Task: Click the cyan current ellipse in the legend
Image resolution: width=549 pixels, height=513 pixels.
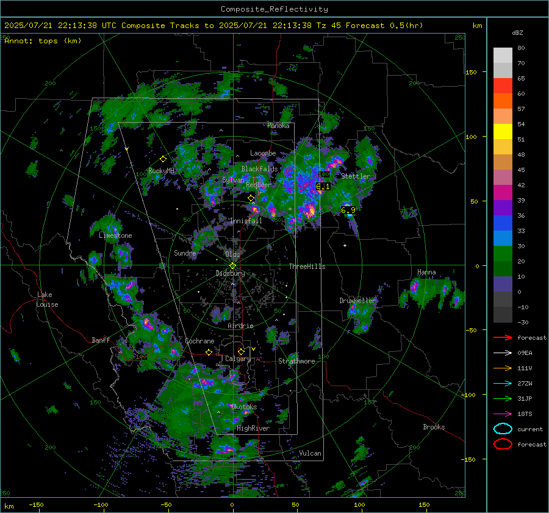Action: (x=503, y=429)
